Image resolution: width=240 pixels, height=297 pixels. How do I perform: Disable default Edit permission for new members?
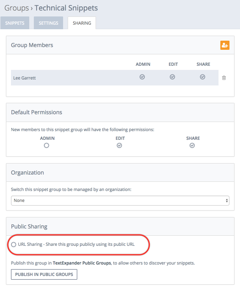[119, 145]
